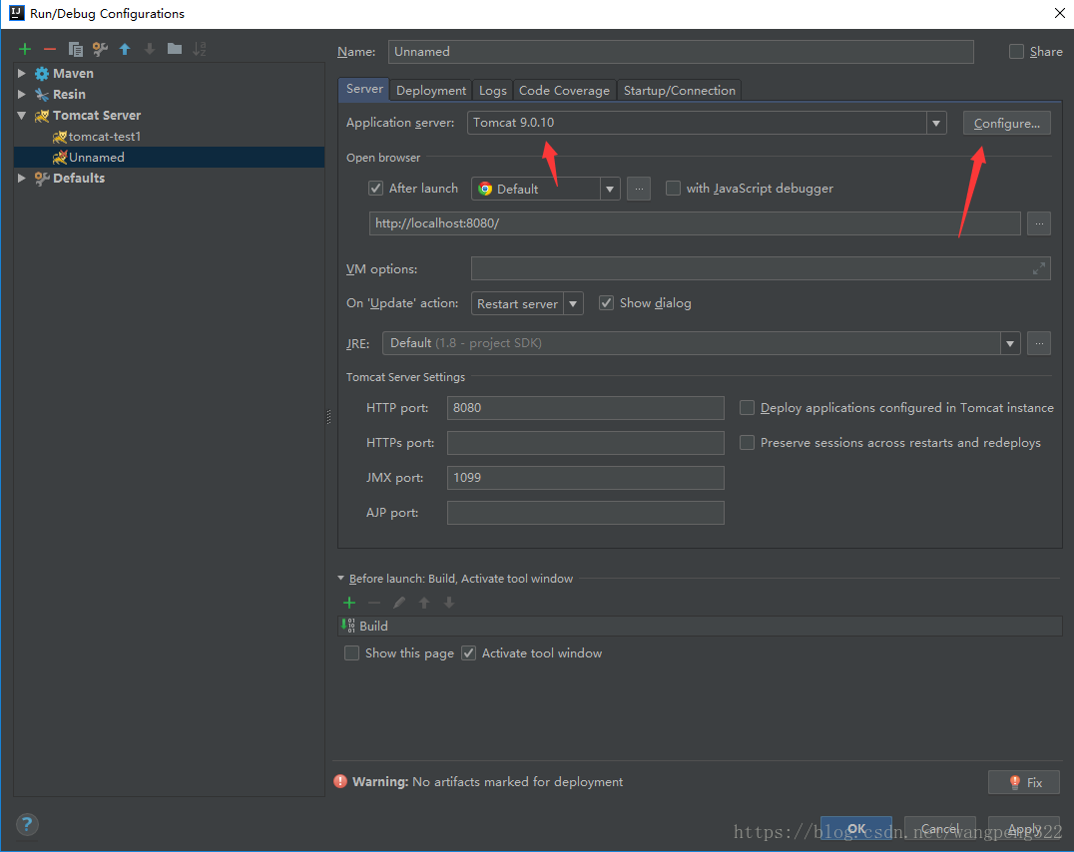The width and height of the screenshot is (1074, 852).
Task: Open the Application server dropdown
Action: (936, 124)
